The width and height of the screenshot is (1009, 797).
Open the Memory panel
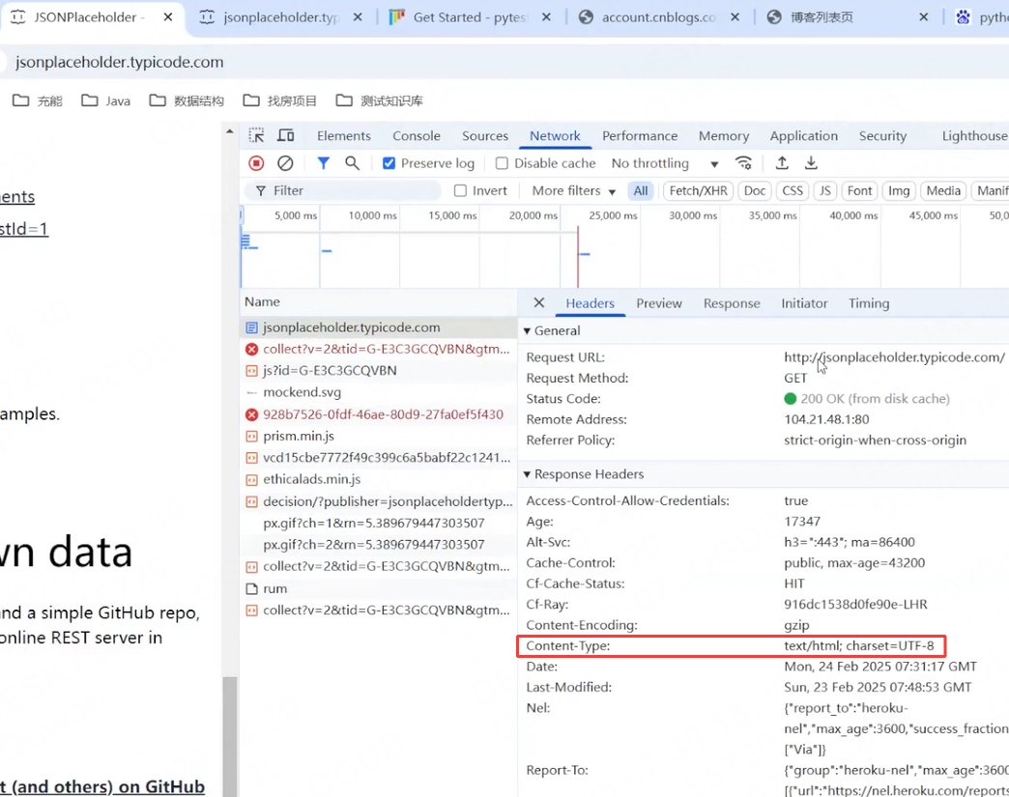tap(724, 135)
